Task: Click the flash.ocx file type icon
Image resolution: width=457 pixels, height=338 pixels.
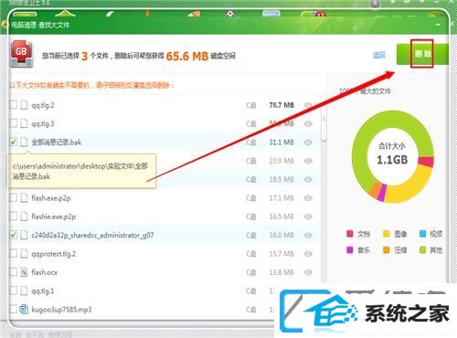Action: coord(24,272)
